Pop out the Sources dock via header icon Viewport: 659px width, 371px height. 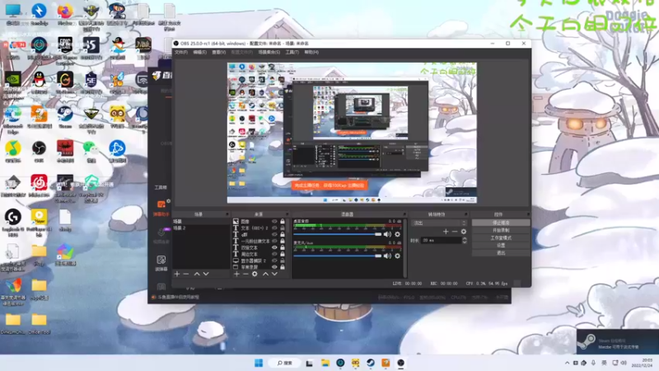pos(287,214)
